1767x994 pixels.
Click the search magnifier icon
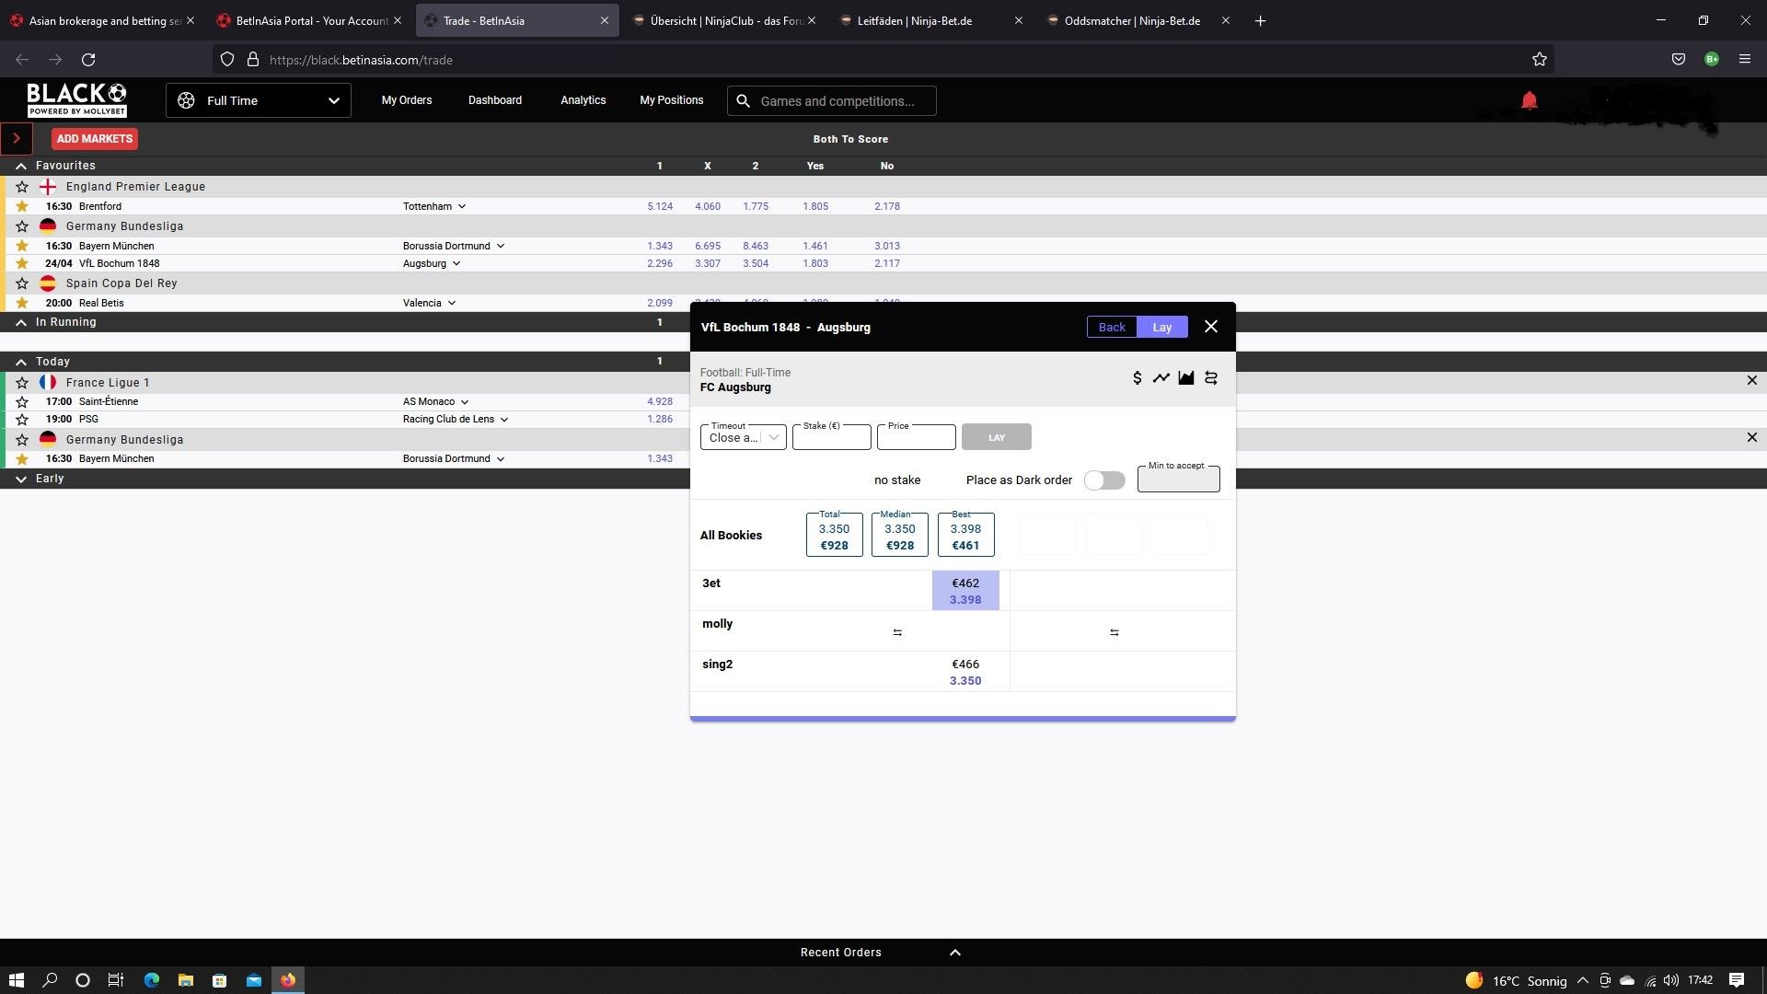pyautogui.click(x=743, y=101)
